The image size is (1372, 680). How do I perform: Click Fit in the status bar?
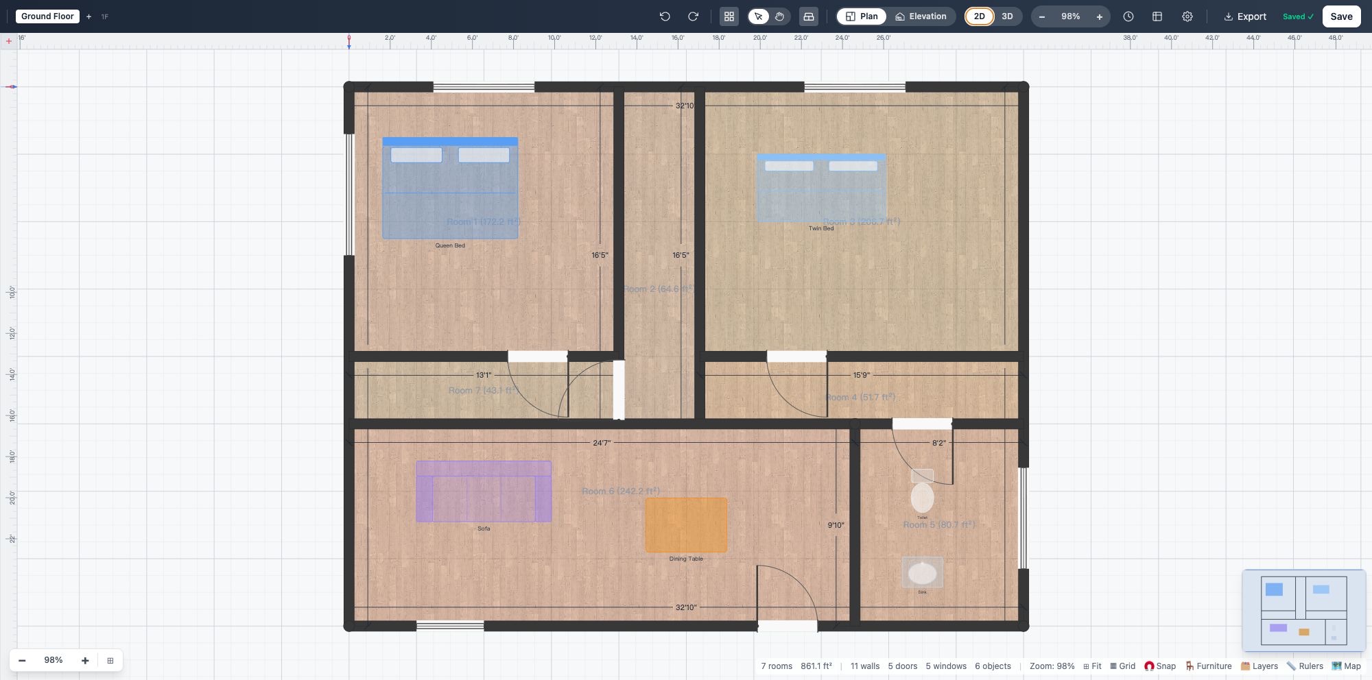coord(1092,666)
